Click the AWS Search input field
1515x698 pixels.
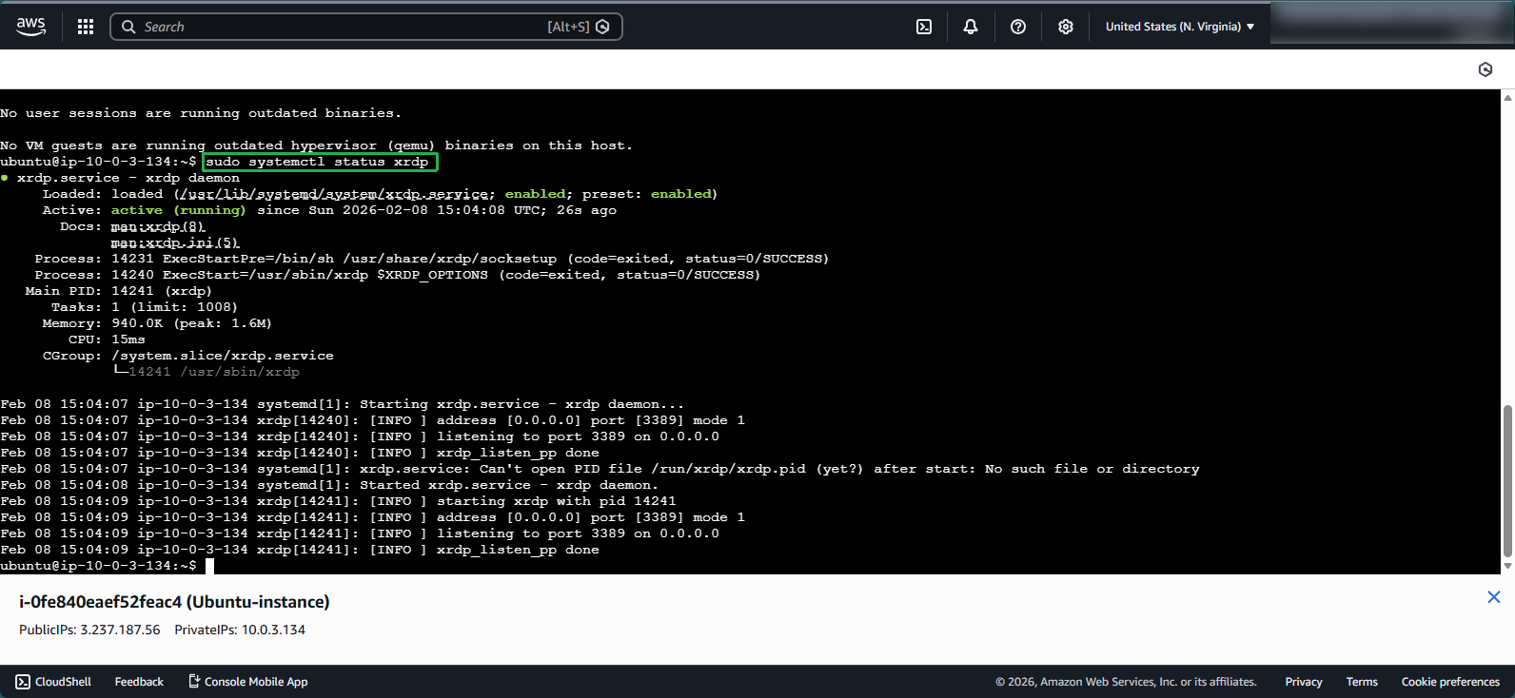tap(366, 27)
